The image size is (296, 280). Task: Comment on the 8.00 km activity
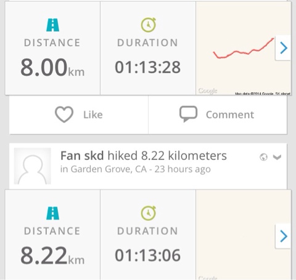pyautogui.click(x=218, y=115)
